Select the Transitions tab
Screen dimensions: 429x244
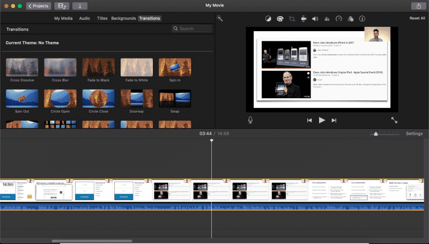click(x=150, y=18)
